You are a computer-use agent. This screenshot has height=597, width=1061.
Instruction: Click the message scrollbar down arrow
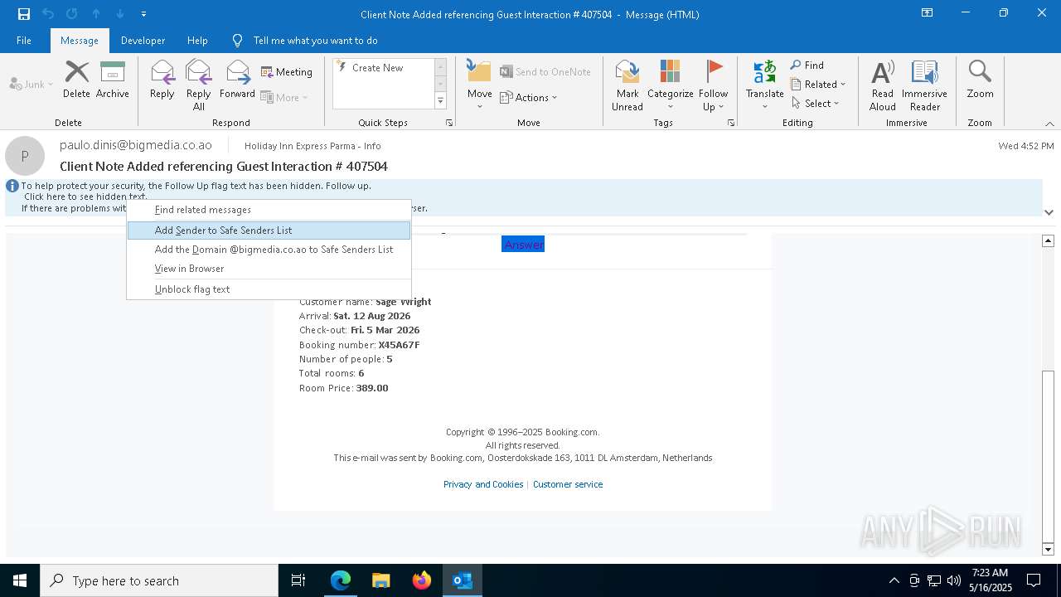[1048, 550]
